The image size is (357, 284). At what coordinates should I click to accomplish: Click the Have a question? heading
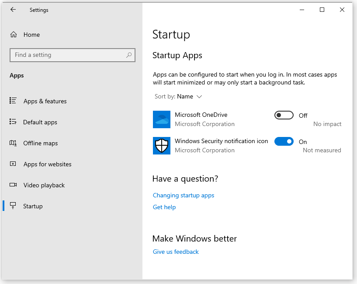click(x=185, y=179)
